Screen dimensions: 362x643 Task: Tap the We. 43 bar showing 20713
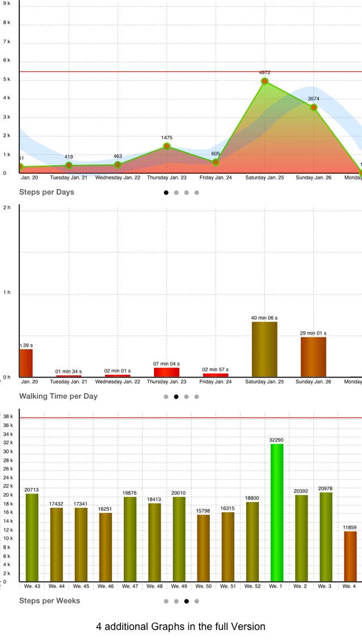[x=32, y=538]
